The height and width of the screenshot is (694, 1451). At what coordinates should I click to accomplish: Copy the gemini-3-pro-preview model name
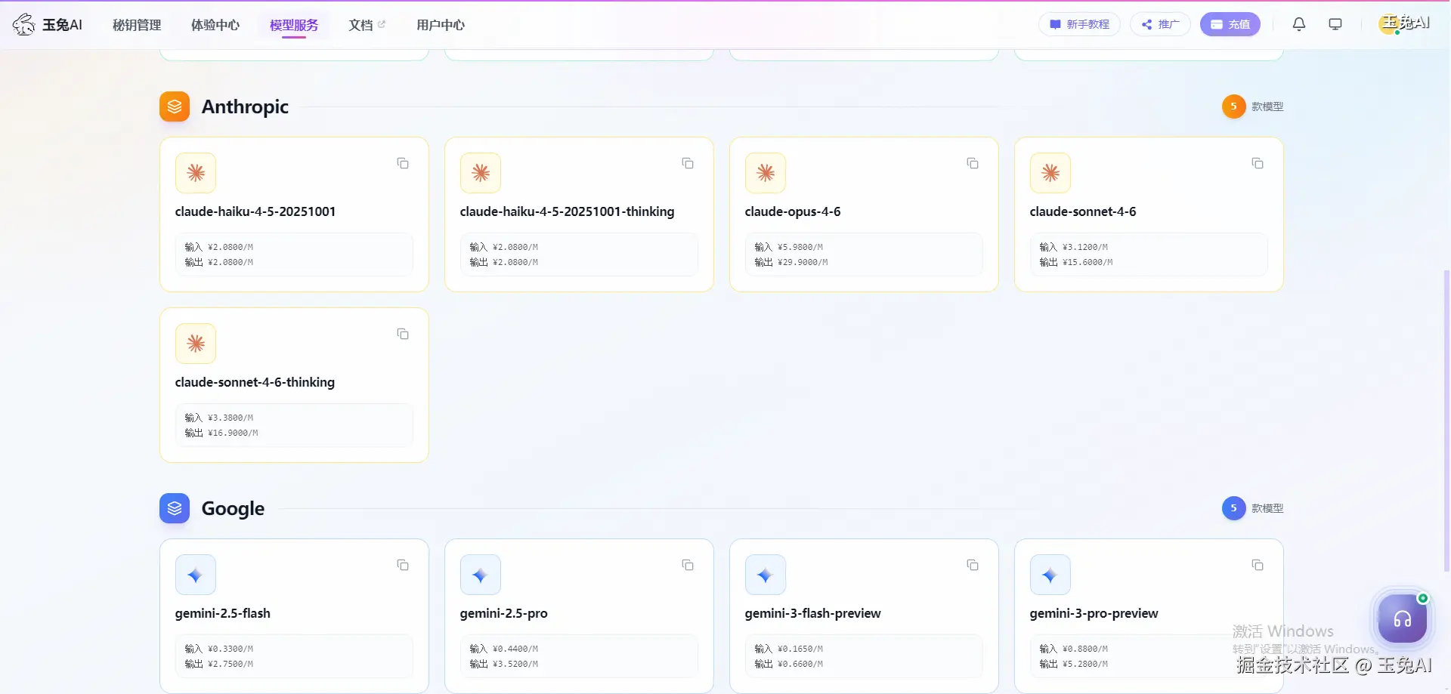[x=1258, y=565]
